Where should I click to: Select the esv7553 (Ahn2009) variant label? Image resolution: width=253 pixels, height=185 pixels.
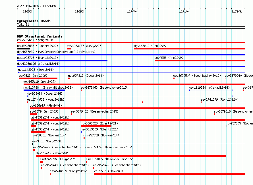(x=169, y=58)
